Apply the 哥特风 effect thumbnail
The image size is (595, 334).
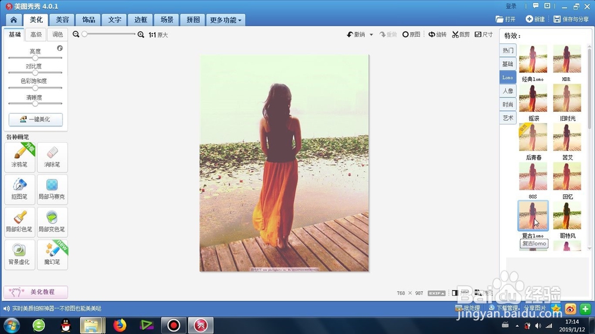tap(567, 215)
